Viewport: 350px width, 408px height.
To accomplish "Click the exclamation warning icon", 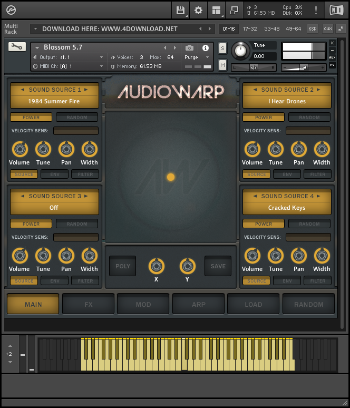I will (x=316, y=11).
